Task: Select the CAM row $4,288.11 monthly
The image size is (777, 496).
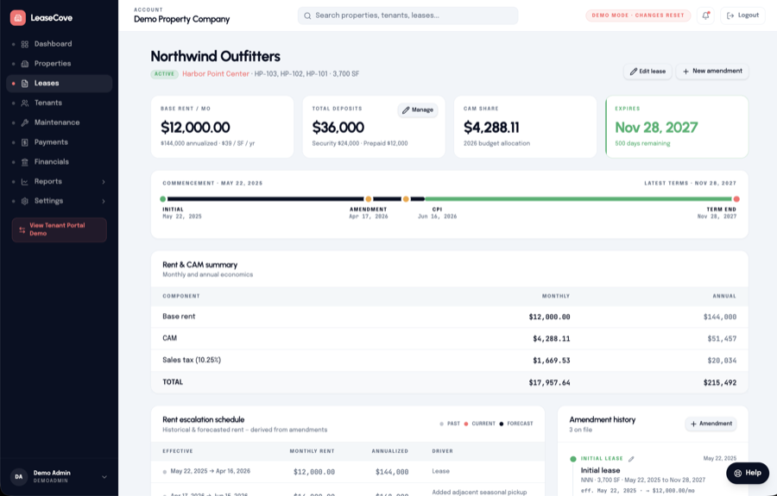Action: pos(450,339)
